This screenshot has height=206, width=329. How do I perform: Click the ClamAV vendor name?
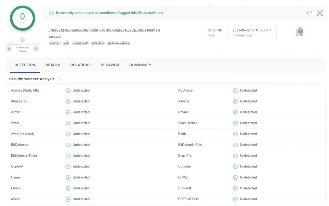point(17,167)
